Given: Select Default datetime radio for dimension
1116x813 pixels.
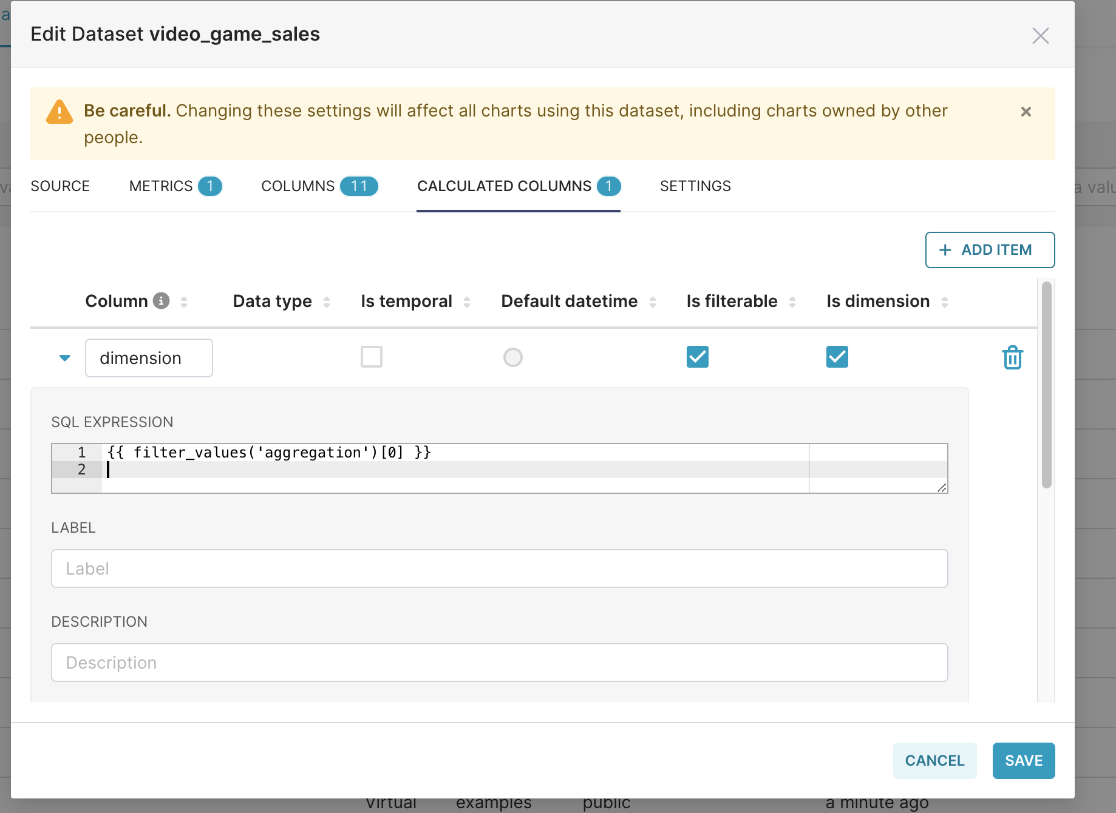Looking at the screenshot, I should click(513, 357).
